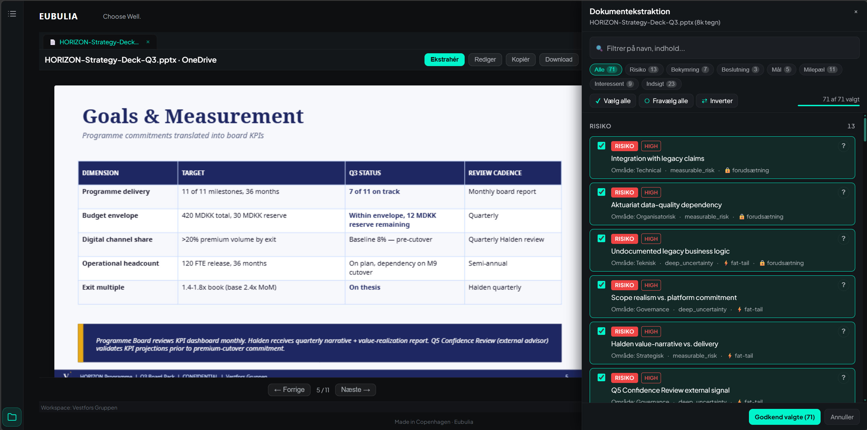867x430 pixels.
Task: Click lock icon on Integration with legacy claims
Action: (727, 170)
